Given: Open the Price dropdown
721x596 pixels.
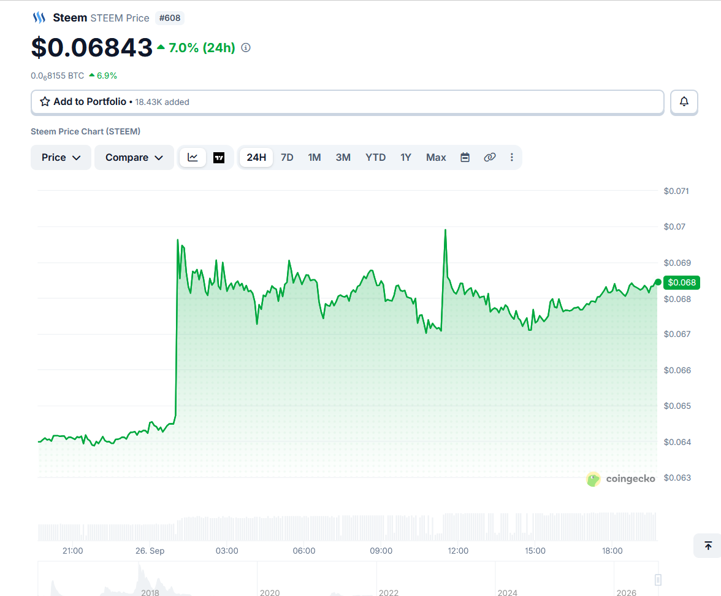Looking at the screenshot, I should point(61,157).
